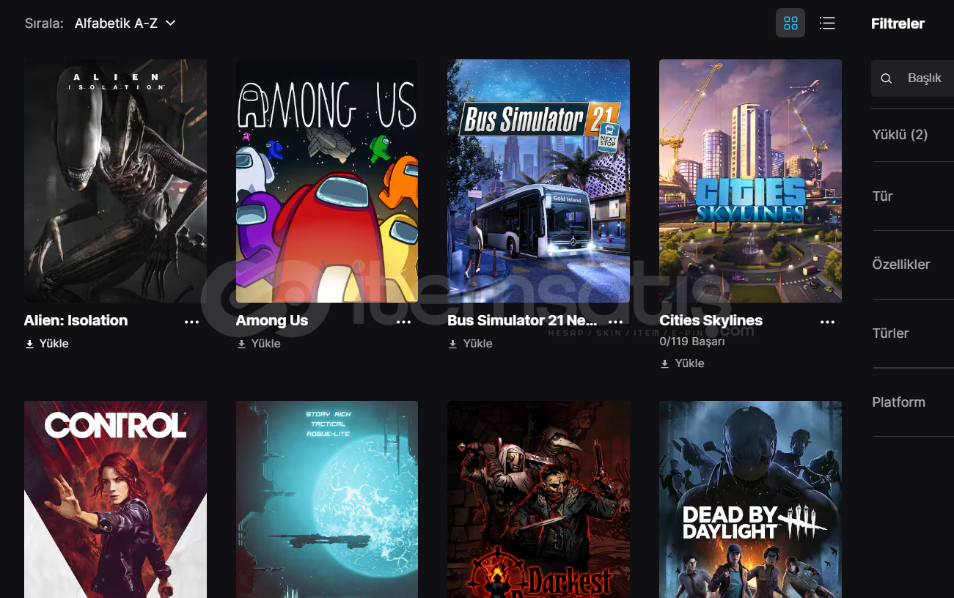The height and width of the screenshot is (598, 954).
Task: Switch to grid view layout
Action: tap(790, 23)
